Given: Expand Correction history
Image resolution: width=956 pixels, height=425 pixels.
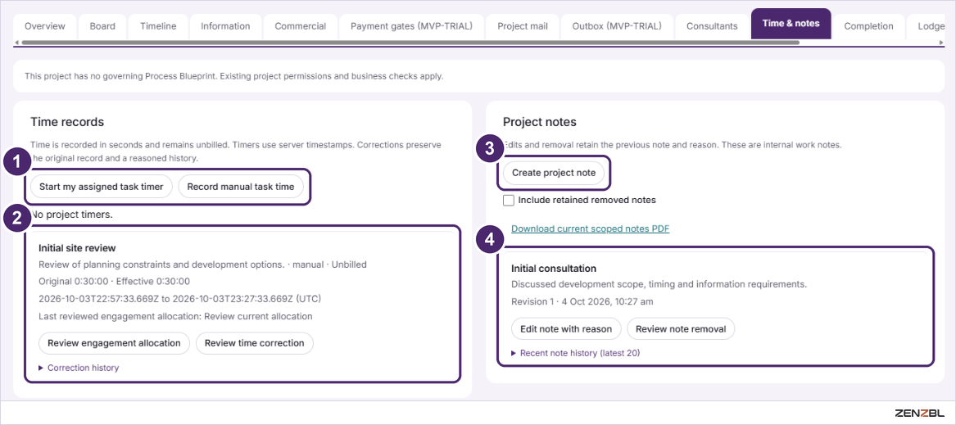Looking at the screenshot, I should 79,368.
